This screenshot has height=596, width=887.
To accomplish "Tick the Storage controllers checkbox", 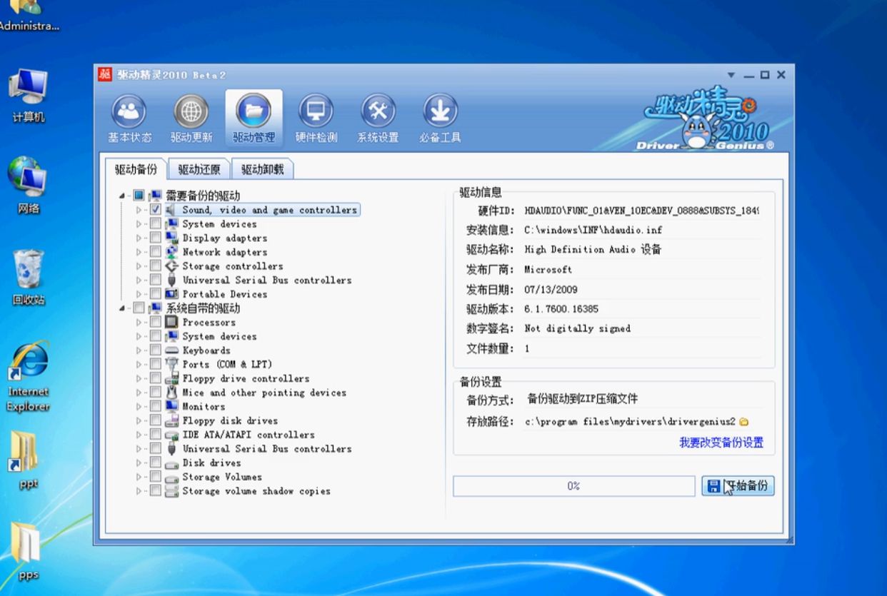I will tap(155, 266).
